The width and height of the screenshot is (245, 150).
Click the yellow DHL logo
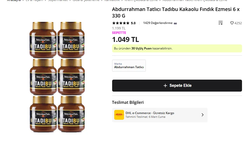tap(119, 115)
